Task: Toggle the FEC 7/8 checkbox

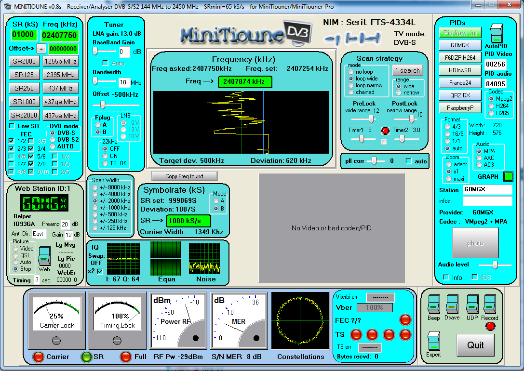Action: (31, 164)
